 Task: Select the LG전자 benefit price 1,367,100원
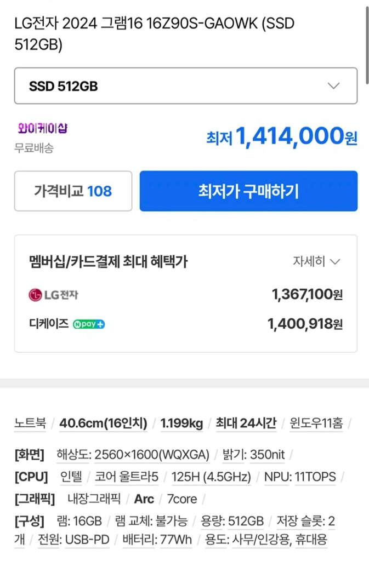[x=308, y=294]
